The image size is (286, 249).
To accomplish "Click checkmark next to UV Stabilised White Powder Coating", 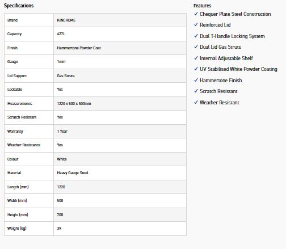I will click(x=196, y=69).
